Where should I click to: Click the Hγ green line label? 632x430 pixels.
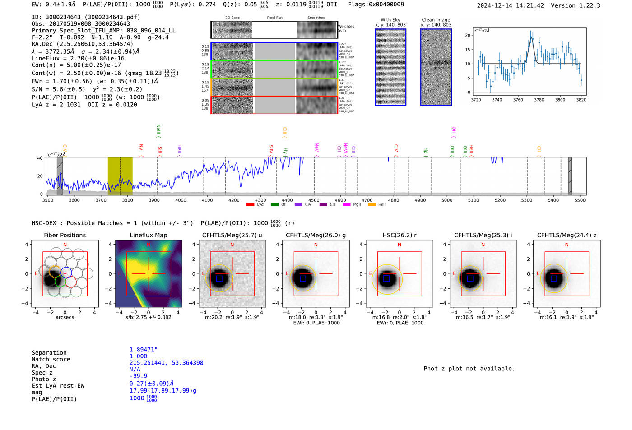pyautogui.click(x=285, y=152)
